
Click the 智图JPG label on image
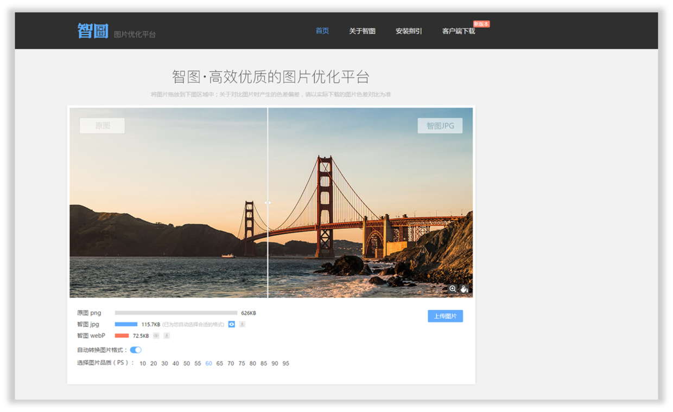440,126
